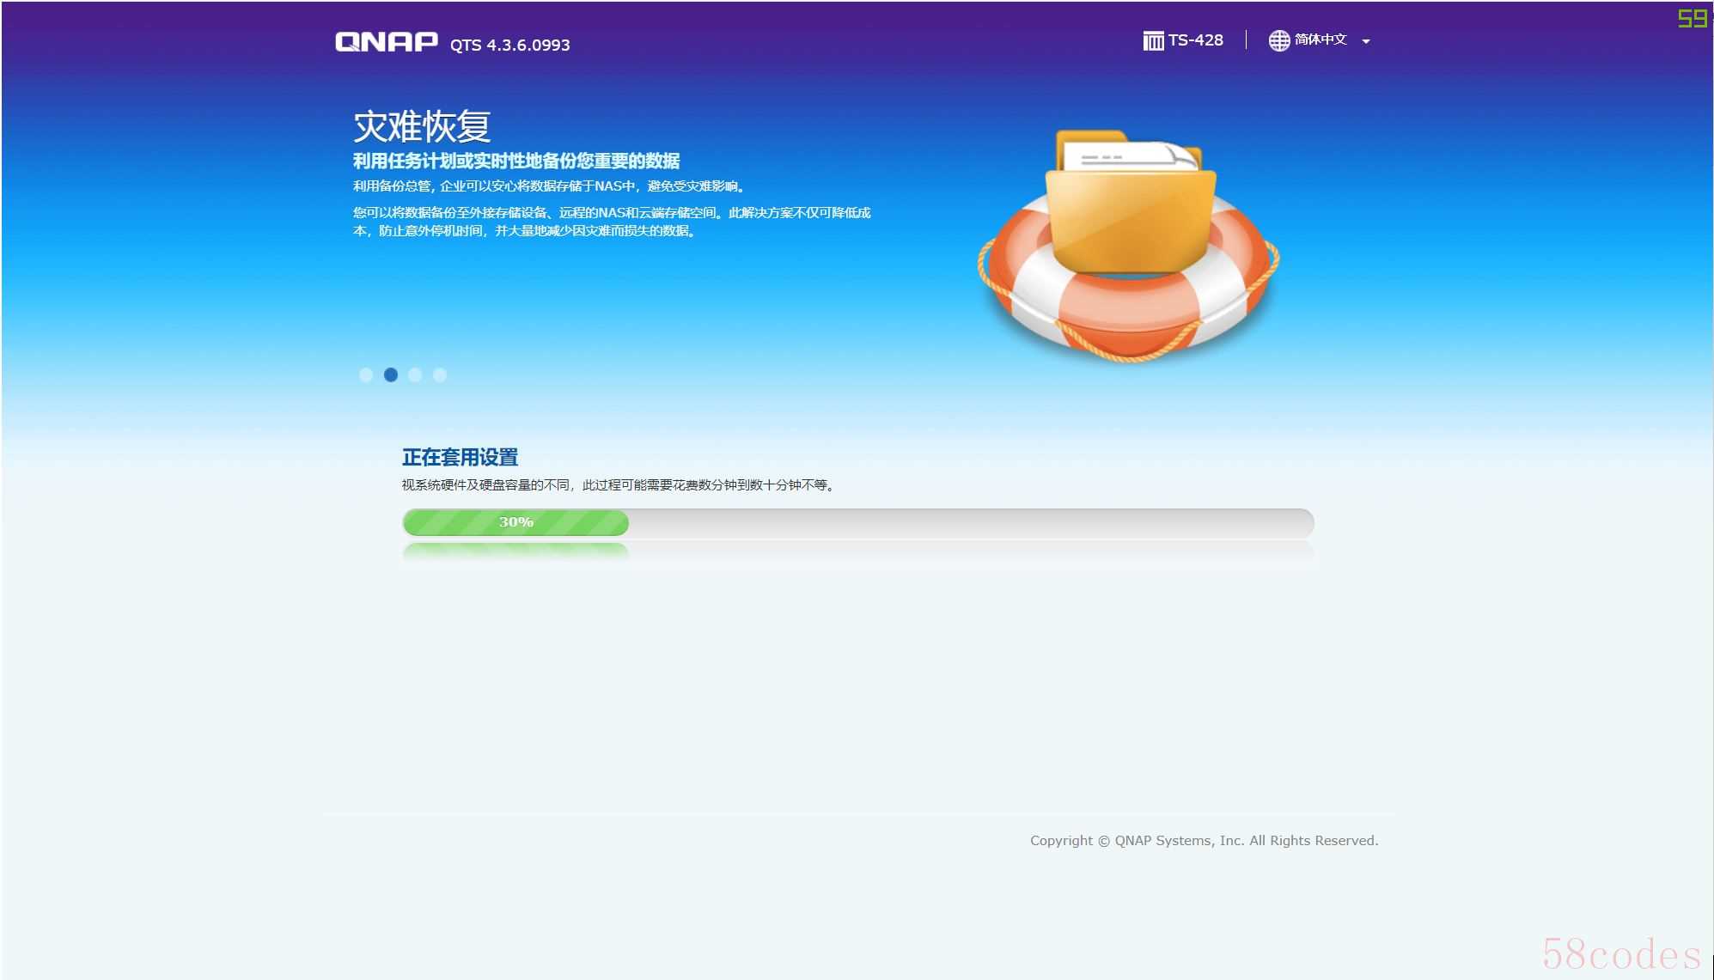The image size is (1714, 980).
Task: Click the QTS 4.3.6.0993 version text
Action: 509,45
